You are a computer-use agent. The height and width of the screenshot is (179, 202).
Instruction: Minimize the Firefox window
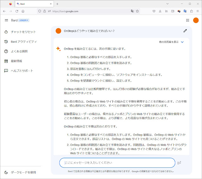coord(182,4)
